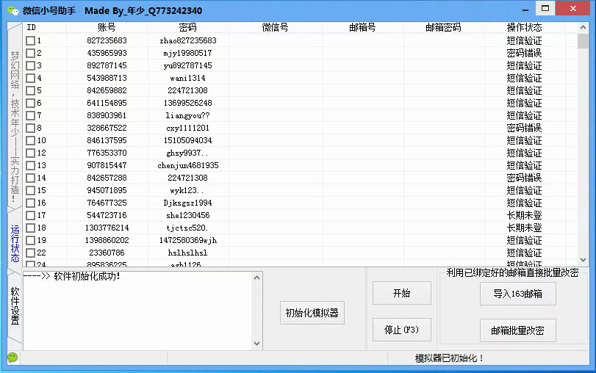Click password cell 1472580369wjh
Viewport: 596px width, 373px height.
pos(188,240)
